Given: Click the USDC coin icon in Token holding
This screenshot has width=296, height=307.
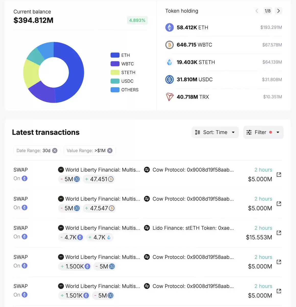Looking at the screenshot, I should pos(169,80).
